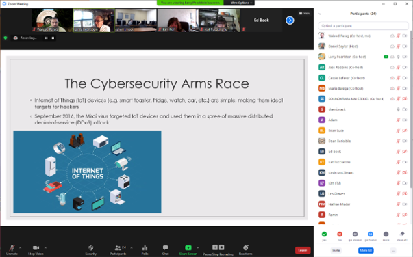Screen dimensions: 413x257
Task: Click the red Leave button
Action: [303, 250]
